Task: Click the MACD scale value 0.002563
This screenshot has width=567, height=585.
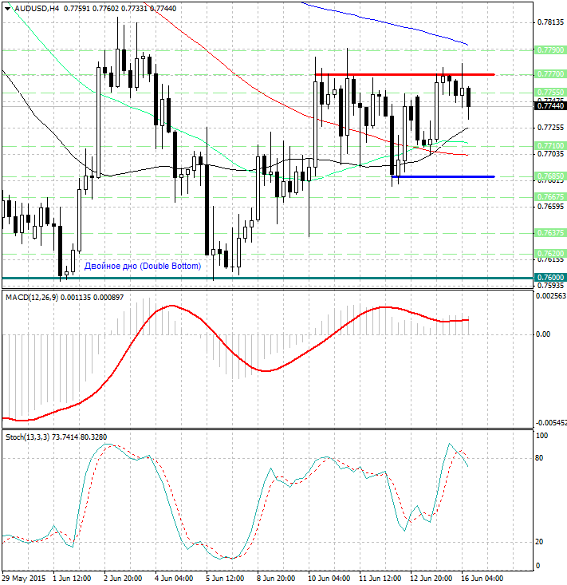Action: pyautogui.click(x=551, y=296)
